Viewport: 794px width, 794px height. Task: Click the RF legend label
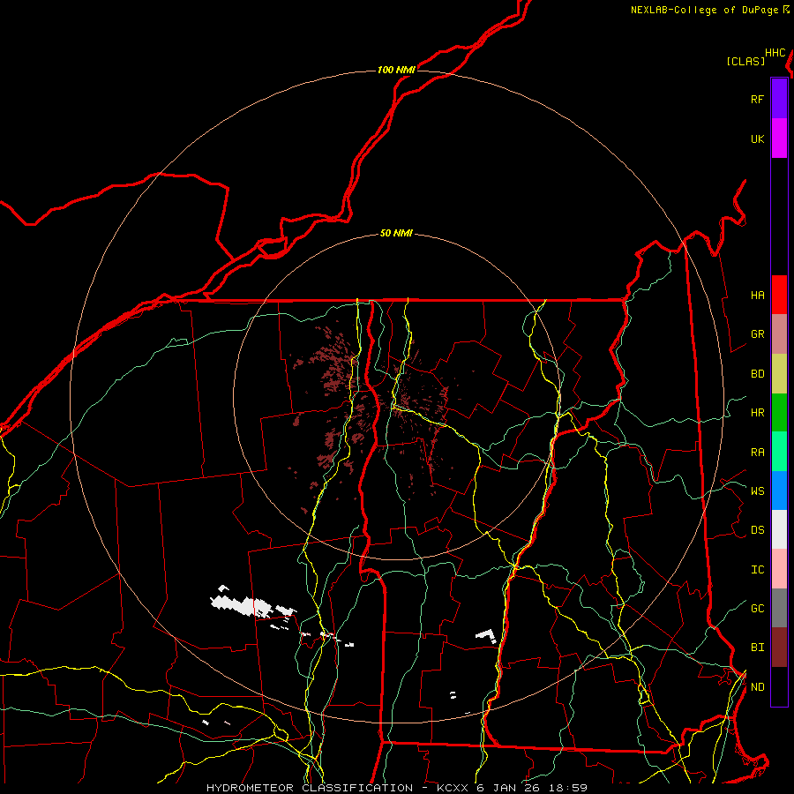point(758,99)
